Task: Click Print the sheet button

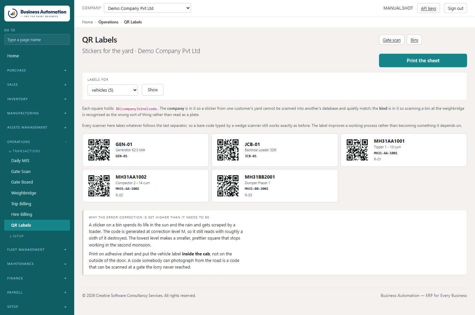Action: coord(423,61)
